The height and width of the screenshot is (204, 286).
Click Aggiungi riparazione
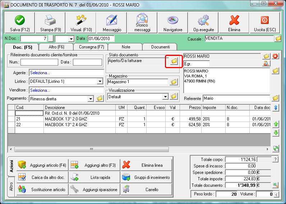click(94, 189)
